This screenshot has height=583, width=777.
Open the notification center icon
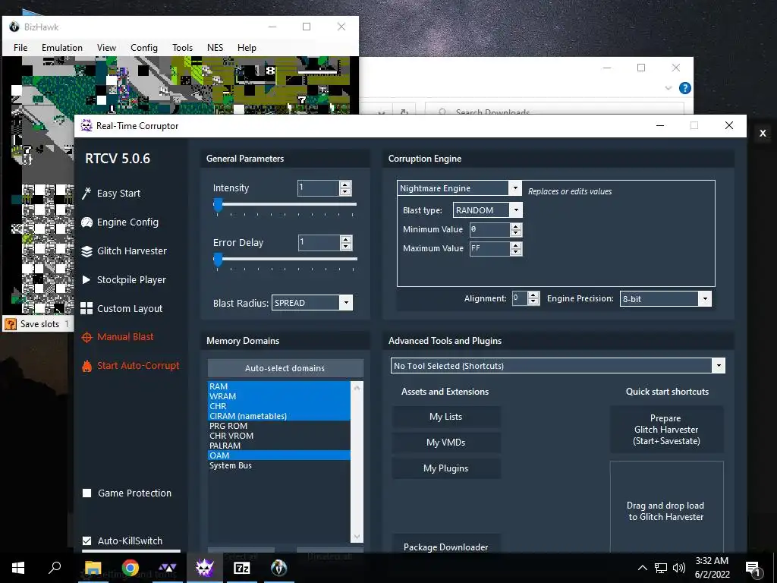click(x=753, y=568)
